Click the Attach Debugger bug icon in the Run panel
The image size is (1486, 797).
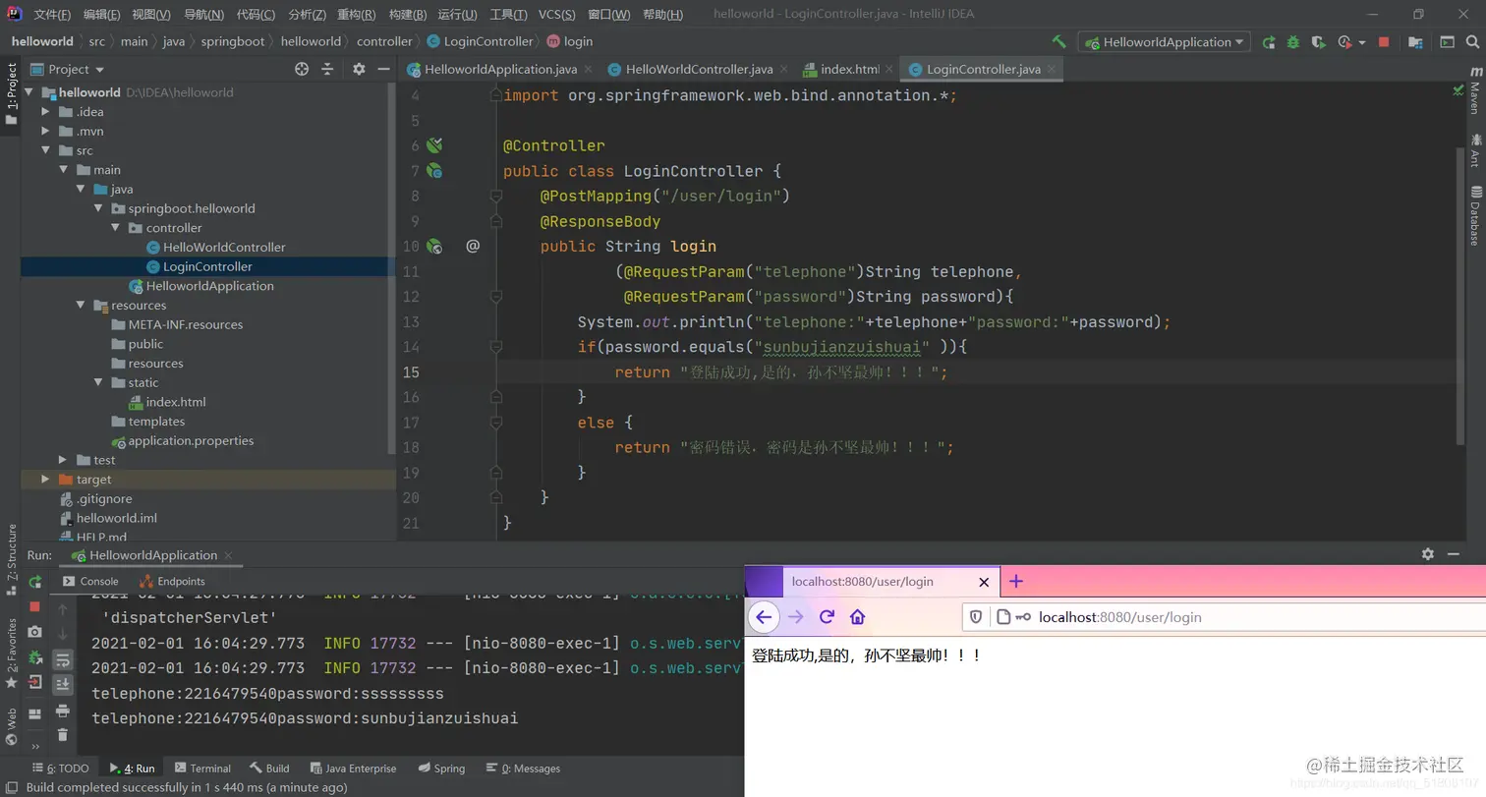coord(35,656)
